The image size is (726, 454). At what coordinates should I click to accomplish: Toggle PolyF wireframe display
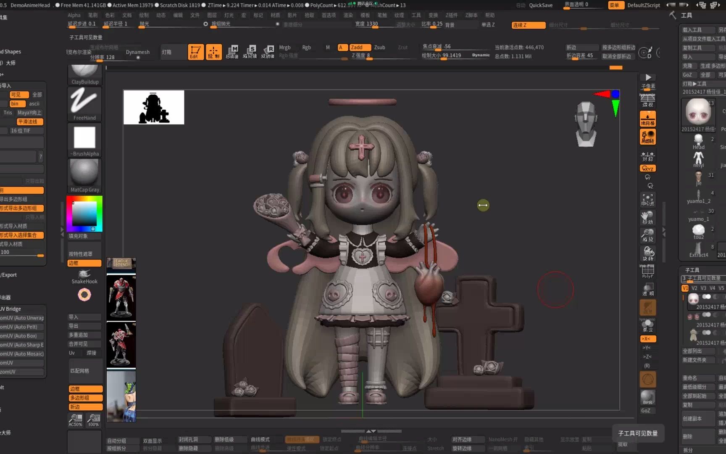pyautogui.click(x=647, y=272)
